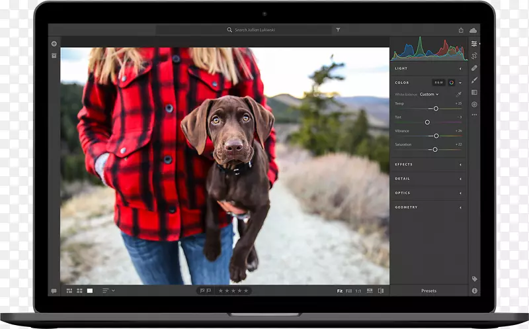The height and width of the screenshot is (329, 529).
Task: Select the Radial Gradient tool
Action: (474, 105)
